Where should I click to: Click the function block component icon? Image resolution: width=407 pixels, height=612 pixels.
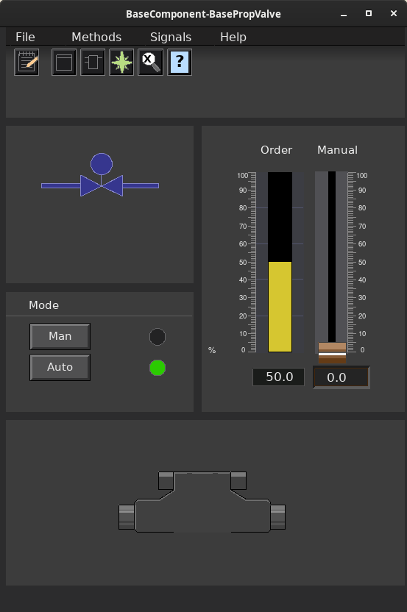[x=93, y=62]
